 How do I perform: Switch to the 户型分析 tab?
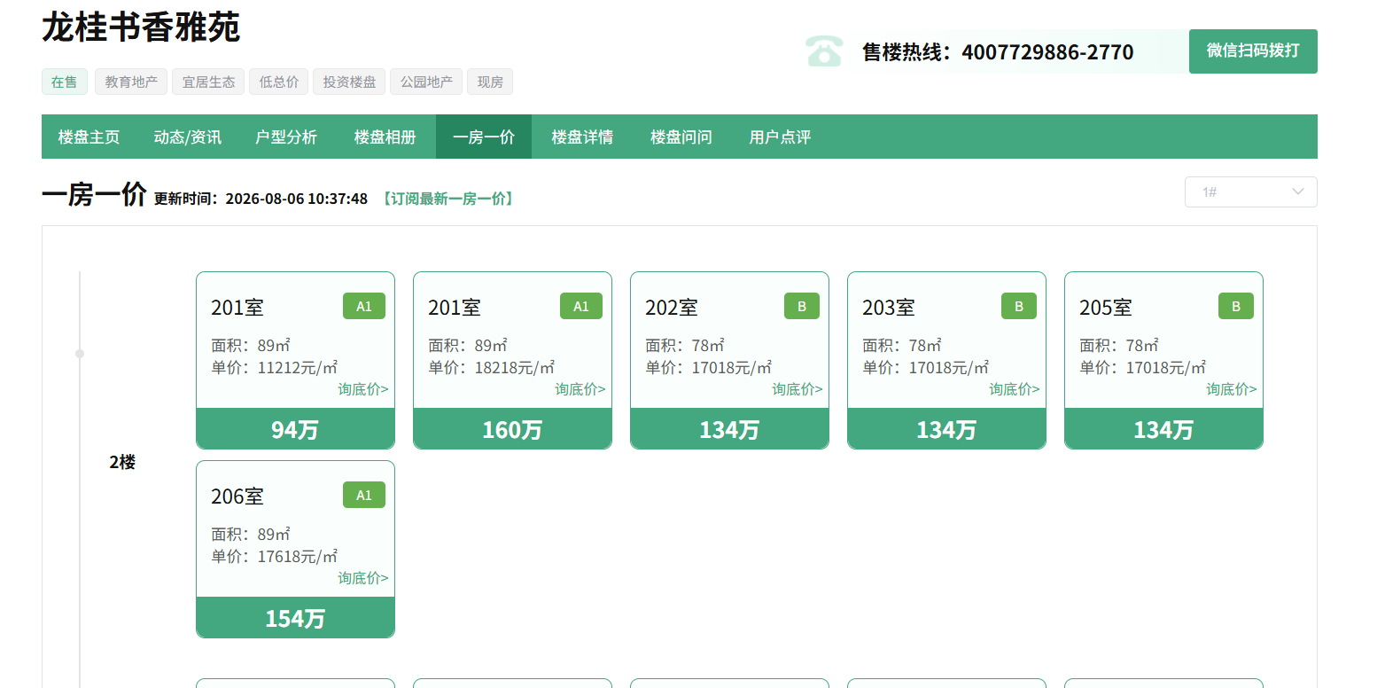pyautogui.click(x=286, y=137)
